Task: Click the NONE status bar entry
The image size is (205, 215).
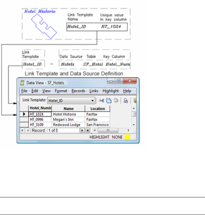Action: click(x=117, y=137)
